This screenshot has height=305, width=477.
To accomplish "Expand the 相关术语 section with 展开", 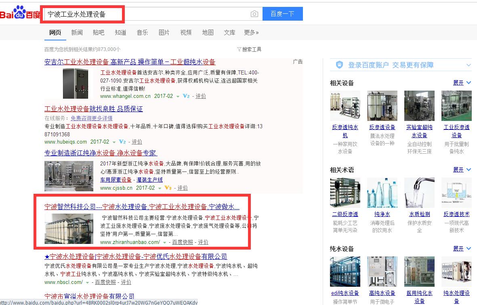I will tap(462, 170).
